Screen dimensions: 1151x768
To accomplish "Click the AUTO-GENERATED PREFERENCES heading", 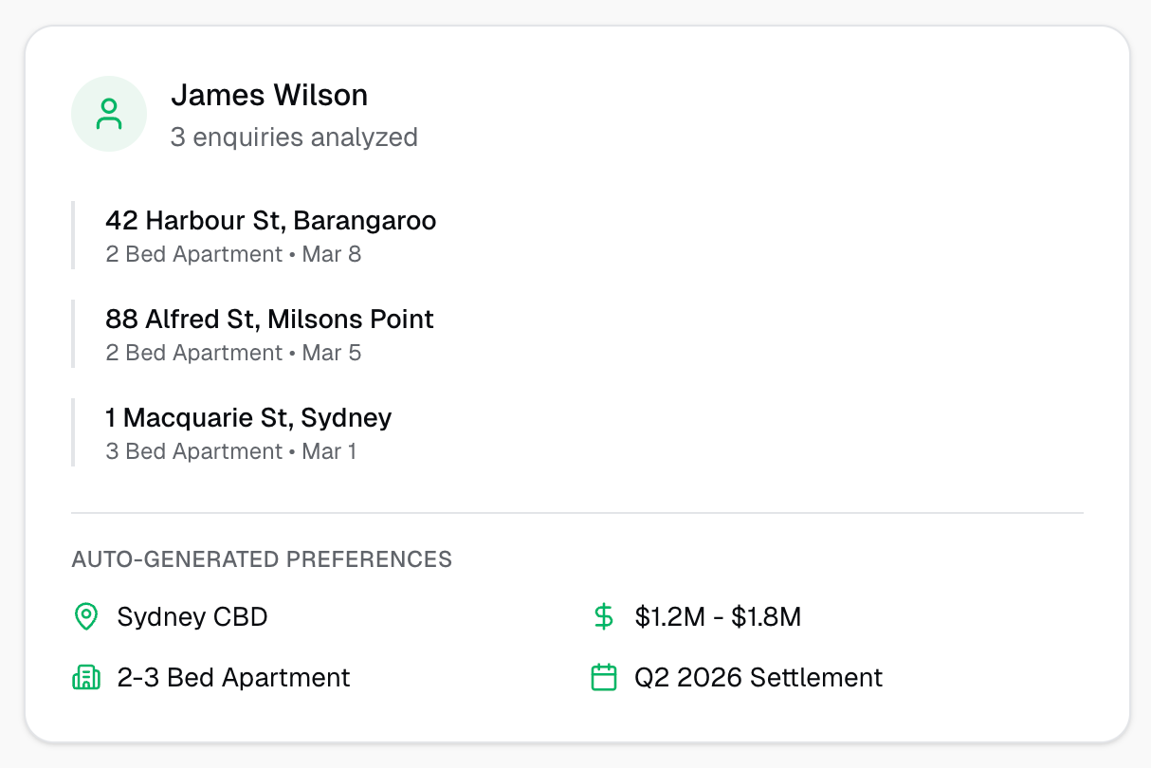I will click(x=262, y=559).
